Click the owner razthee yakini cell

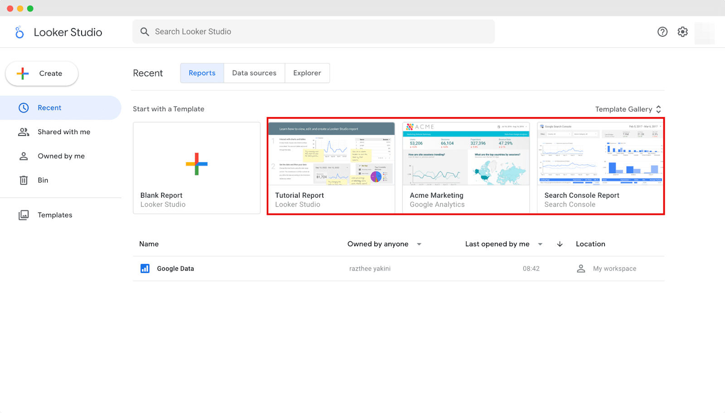(370, 268)
